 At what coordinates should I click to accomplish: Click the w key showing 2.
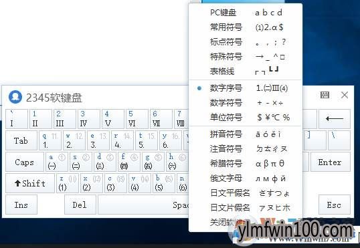(x=74, y=140)
